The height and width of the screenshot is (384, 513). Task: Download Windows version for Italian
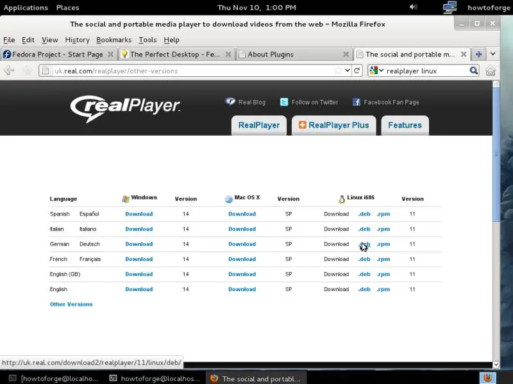click(139, 229)
